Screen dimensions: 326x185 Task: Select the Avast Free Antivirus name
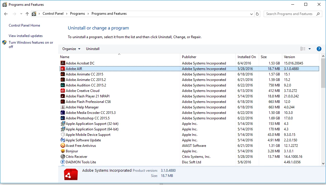tap(81, 146)
